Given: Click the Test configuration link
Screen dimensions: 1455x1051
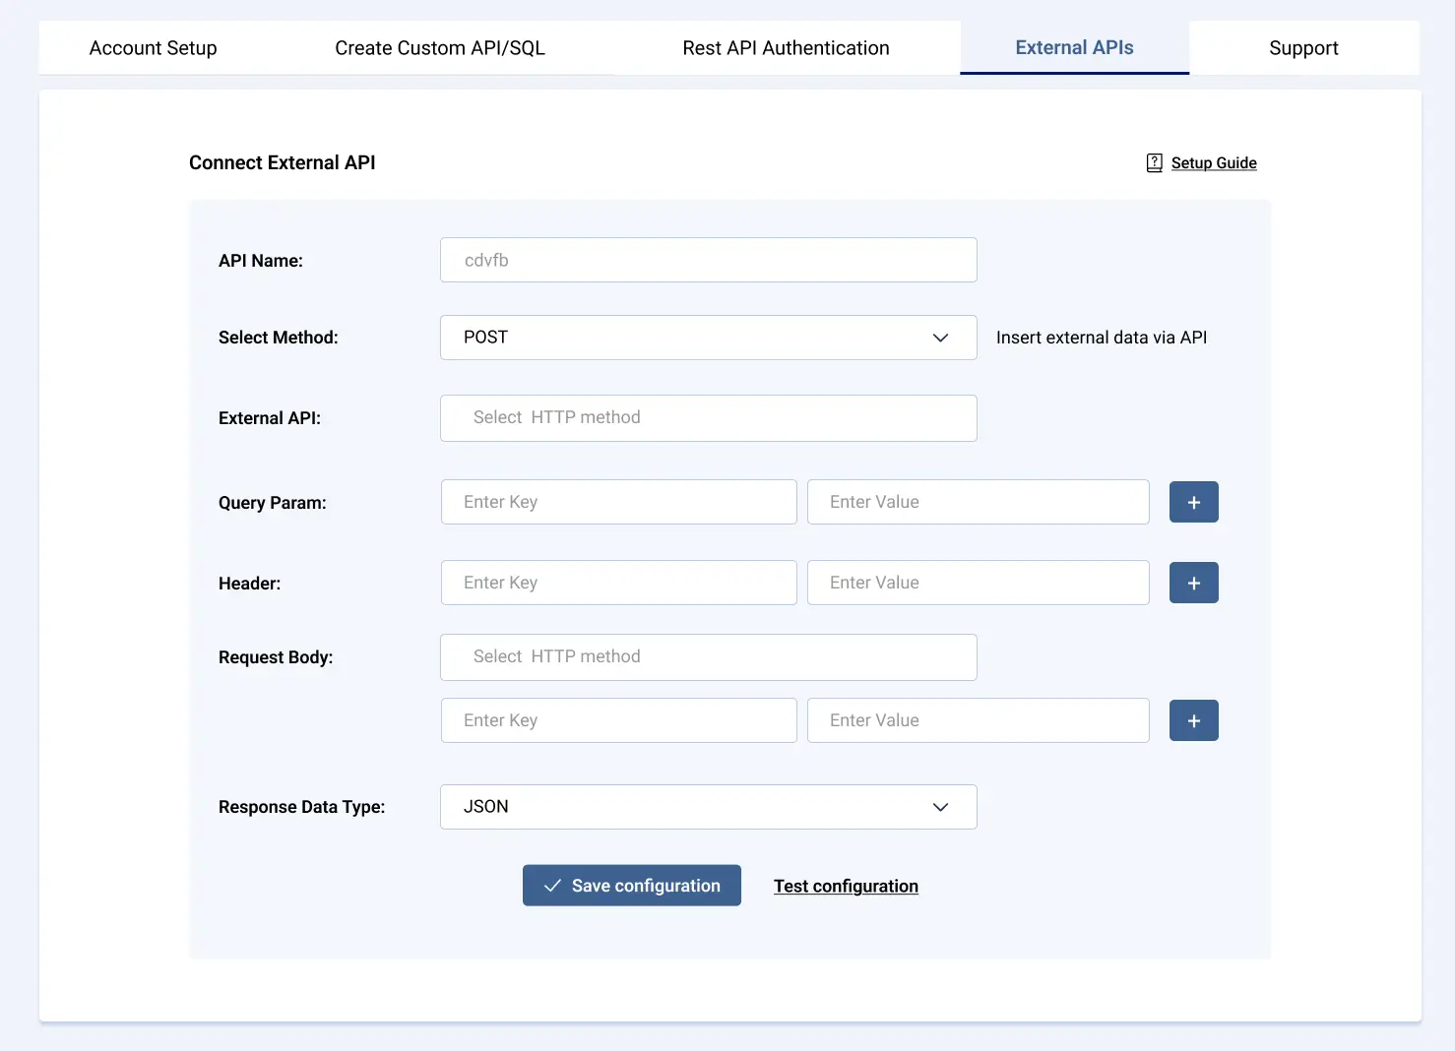Looking at the screenshot, I should pyautogui.click(x=846, y=886).
